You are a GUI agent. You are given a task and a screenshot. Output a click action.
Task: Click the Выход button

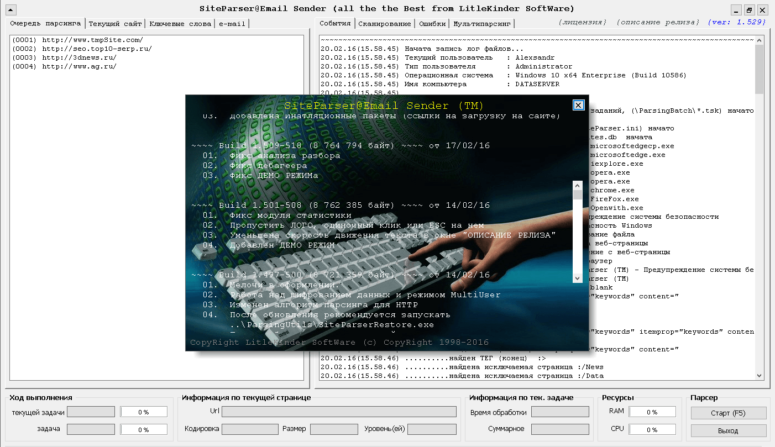[x=729, y=430]
